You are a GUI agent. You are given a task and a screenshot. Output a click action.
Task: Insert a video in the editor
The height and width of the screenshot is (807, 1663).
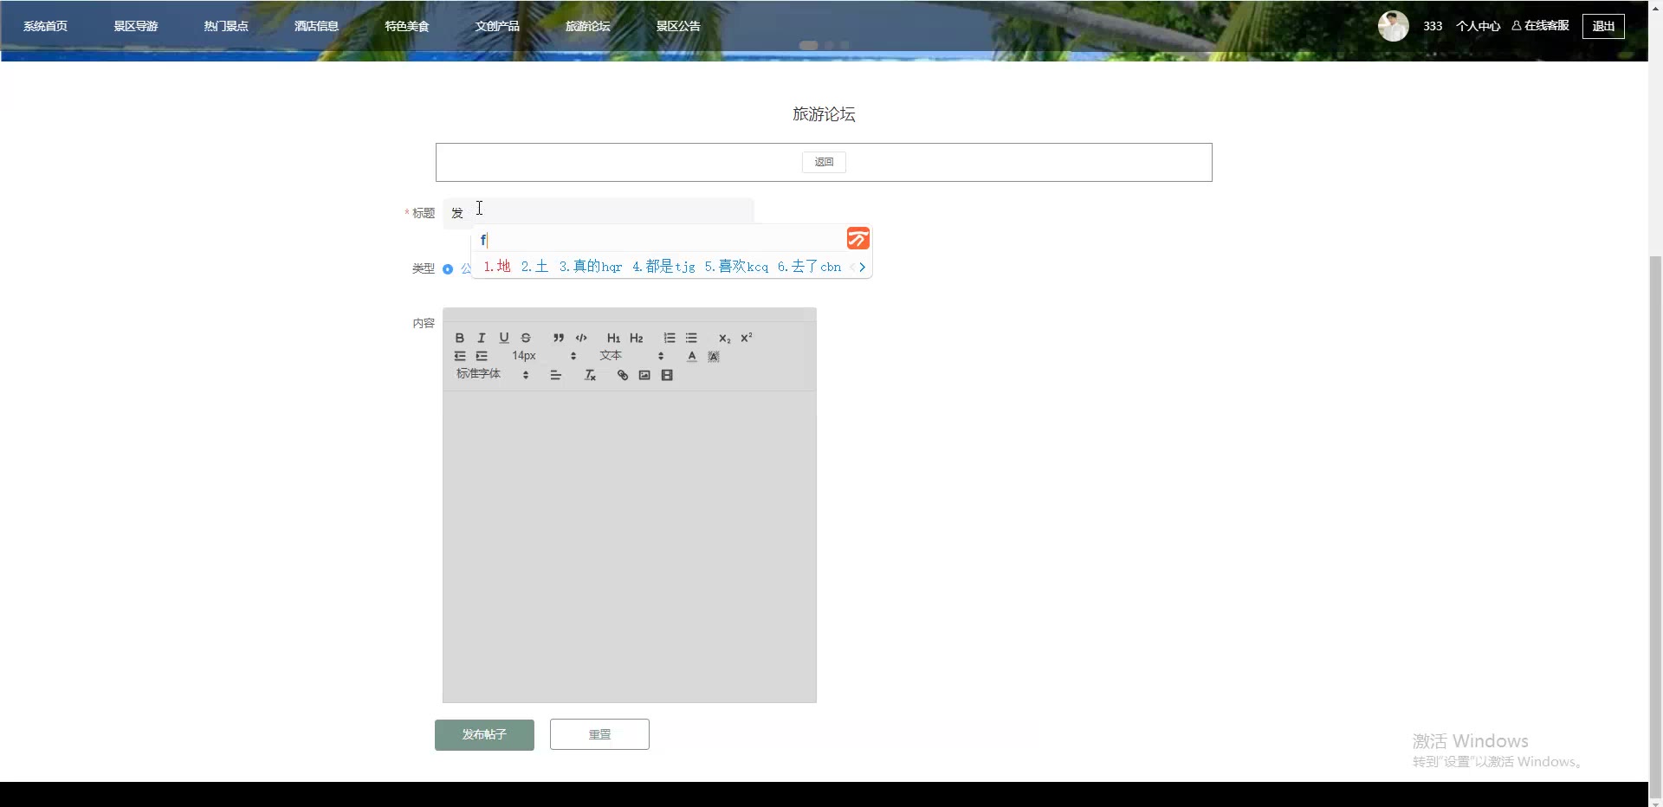tap(667, 375)
